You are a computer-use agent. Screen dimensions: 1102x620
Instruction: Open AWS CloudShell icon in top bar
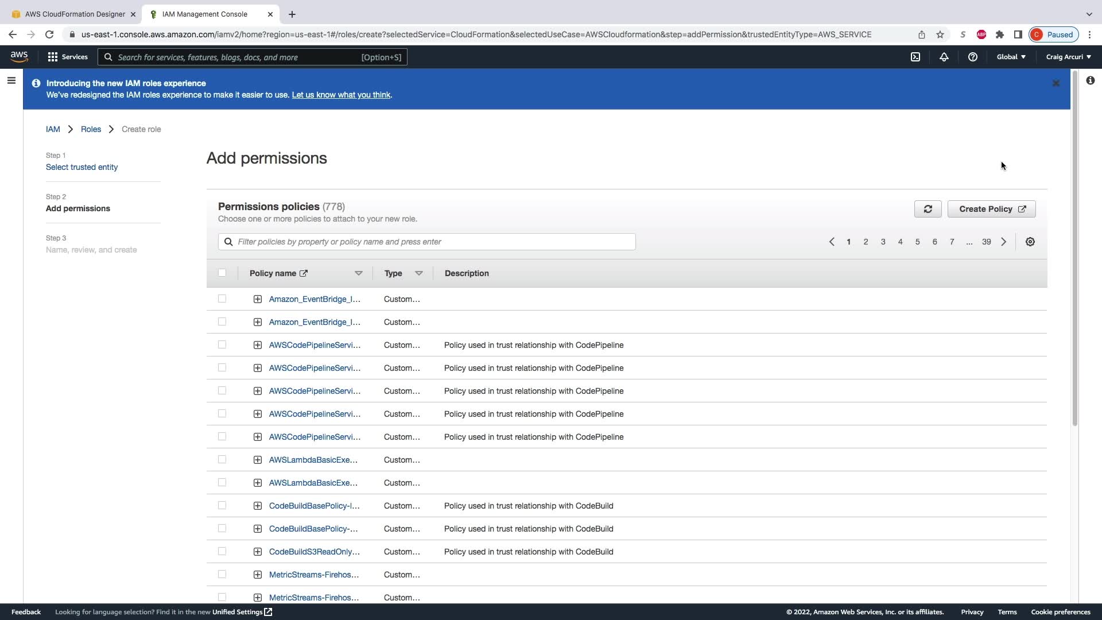(915, 57)
